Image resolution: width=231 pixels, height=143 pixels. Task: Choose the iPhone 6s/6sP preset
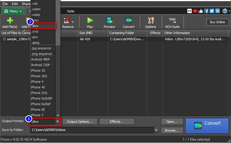coord(43,104)
